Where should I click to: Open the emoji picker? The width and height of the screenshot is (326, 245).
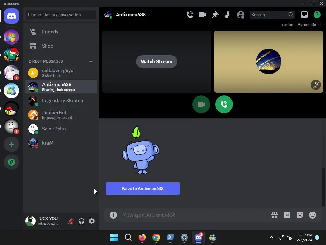(x=313, y=215)
